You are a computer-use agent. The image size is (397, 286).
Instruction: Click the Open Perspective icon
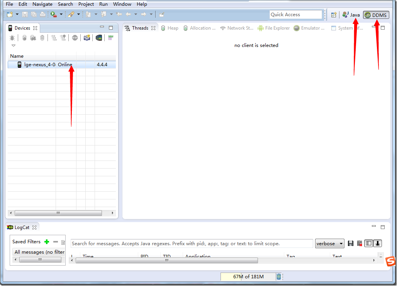pos(334,15)
